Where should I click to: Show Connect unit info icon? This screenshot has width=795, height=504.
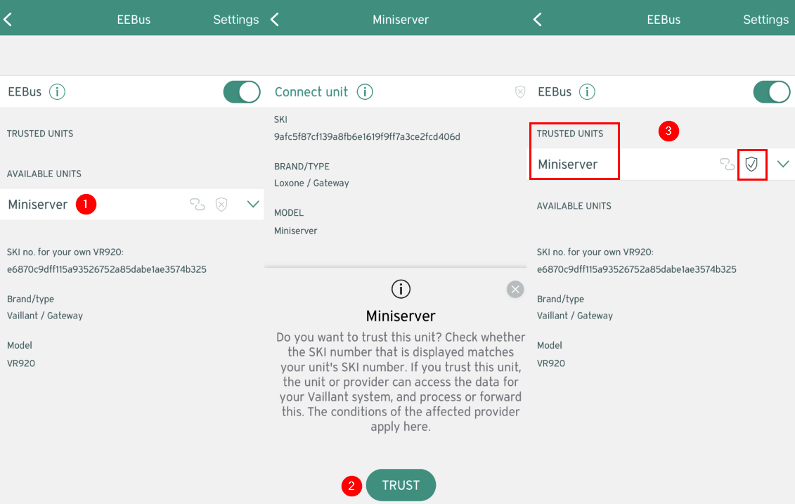(x=365, y=92)
